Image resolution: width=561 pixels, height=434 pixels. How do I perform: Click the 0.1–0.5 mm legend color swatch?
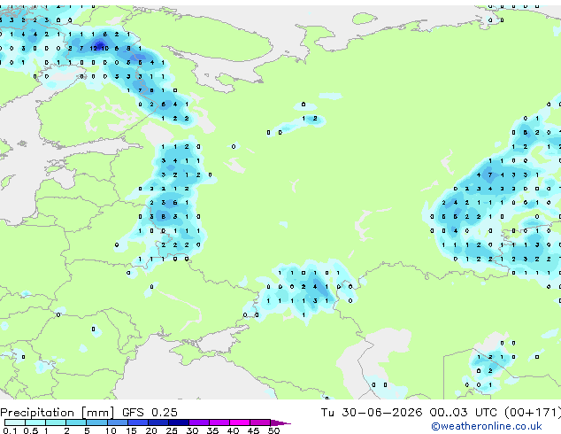15,422
